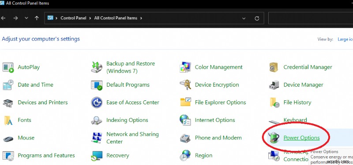This screenshot has width=353, height=165.
Task: Open the Color Management icon
Action: pos(185,67)
